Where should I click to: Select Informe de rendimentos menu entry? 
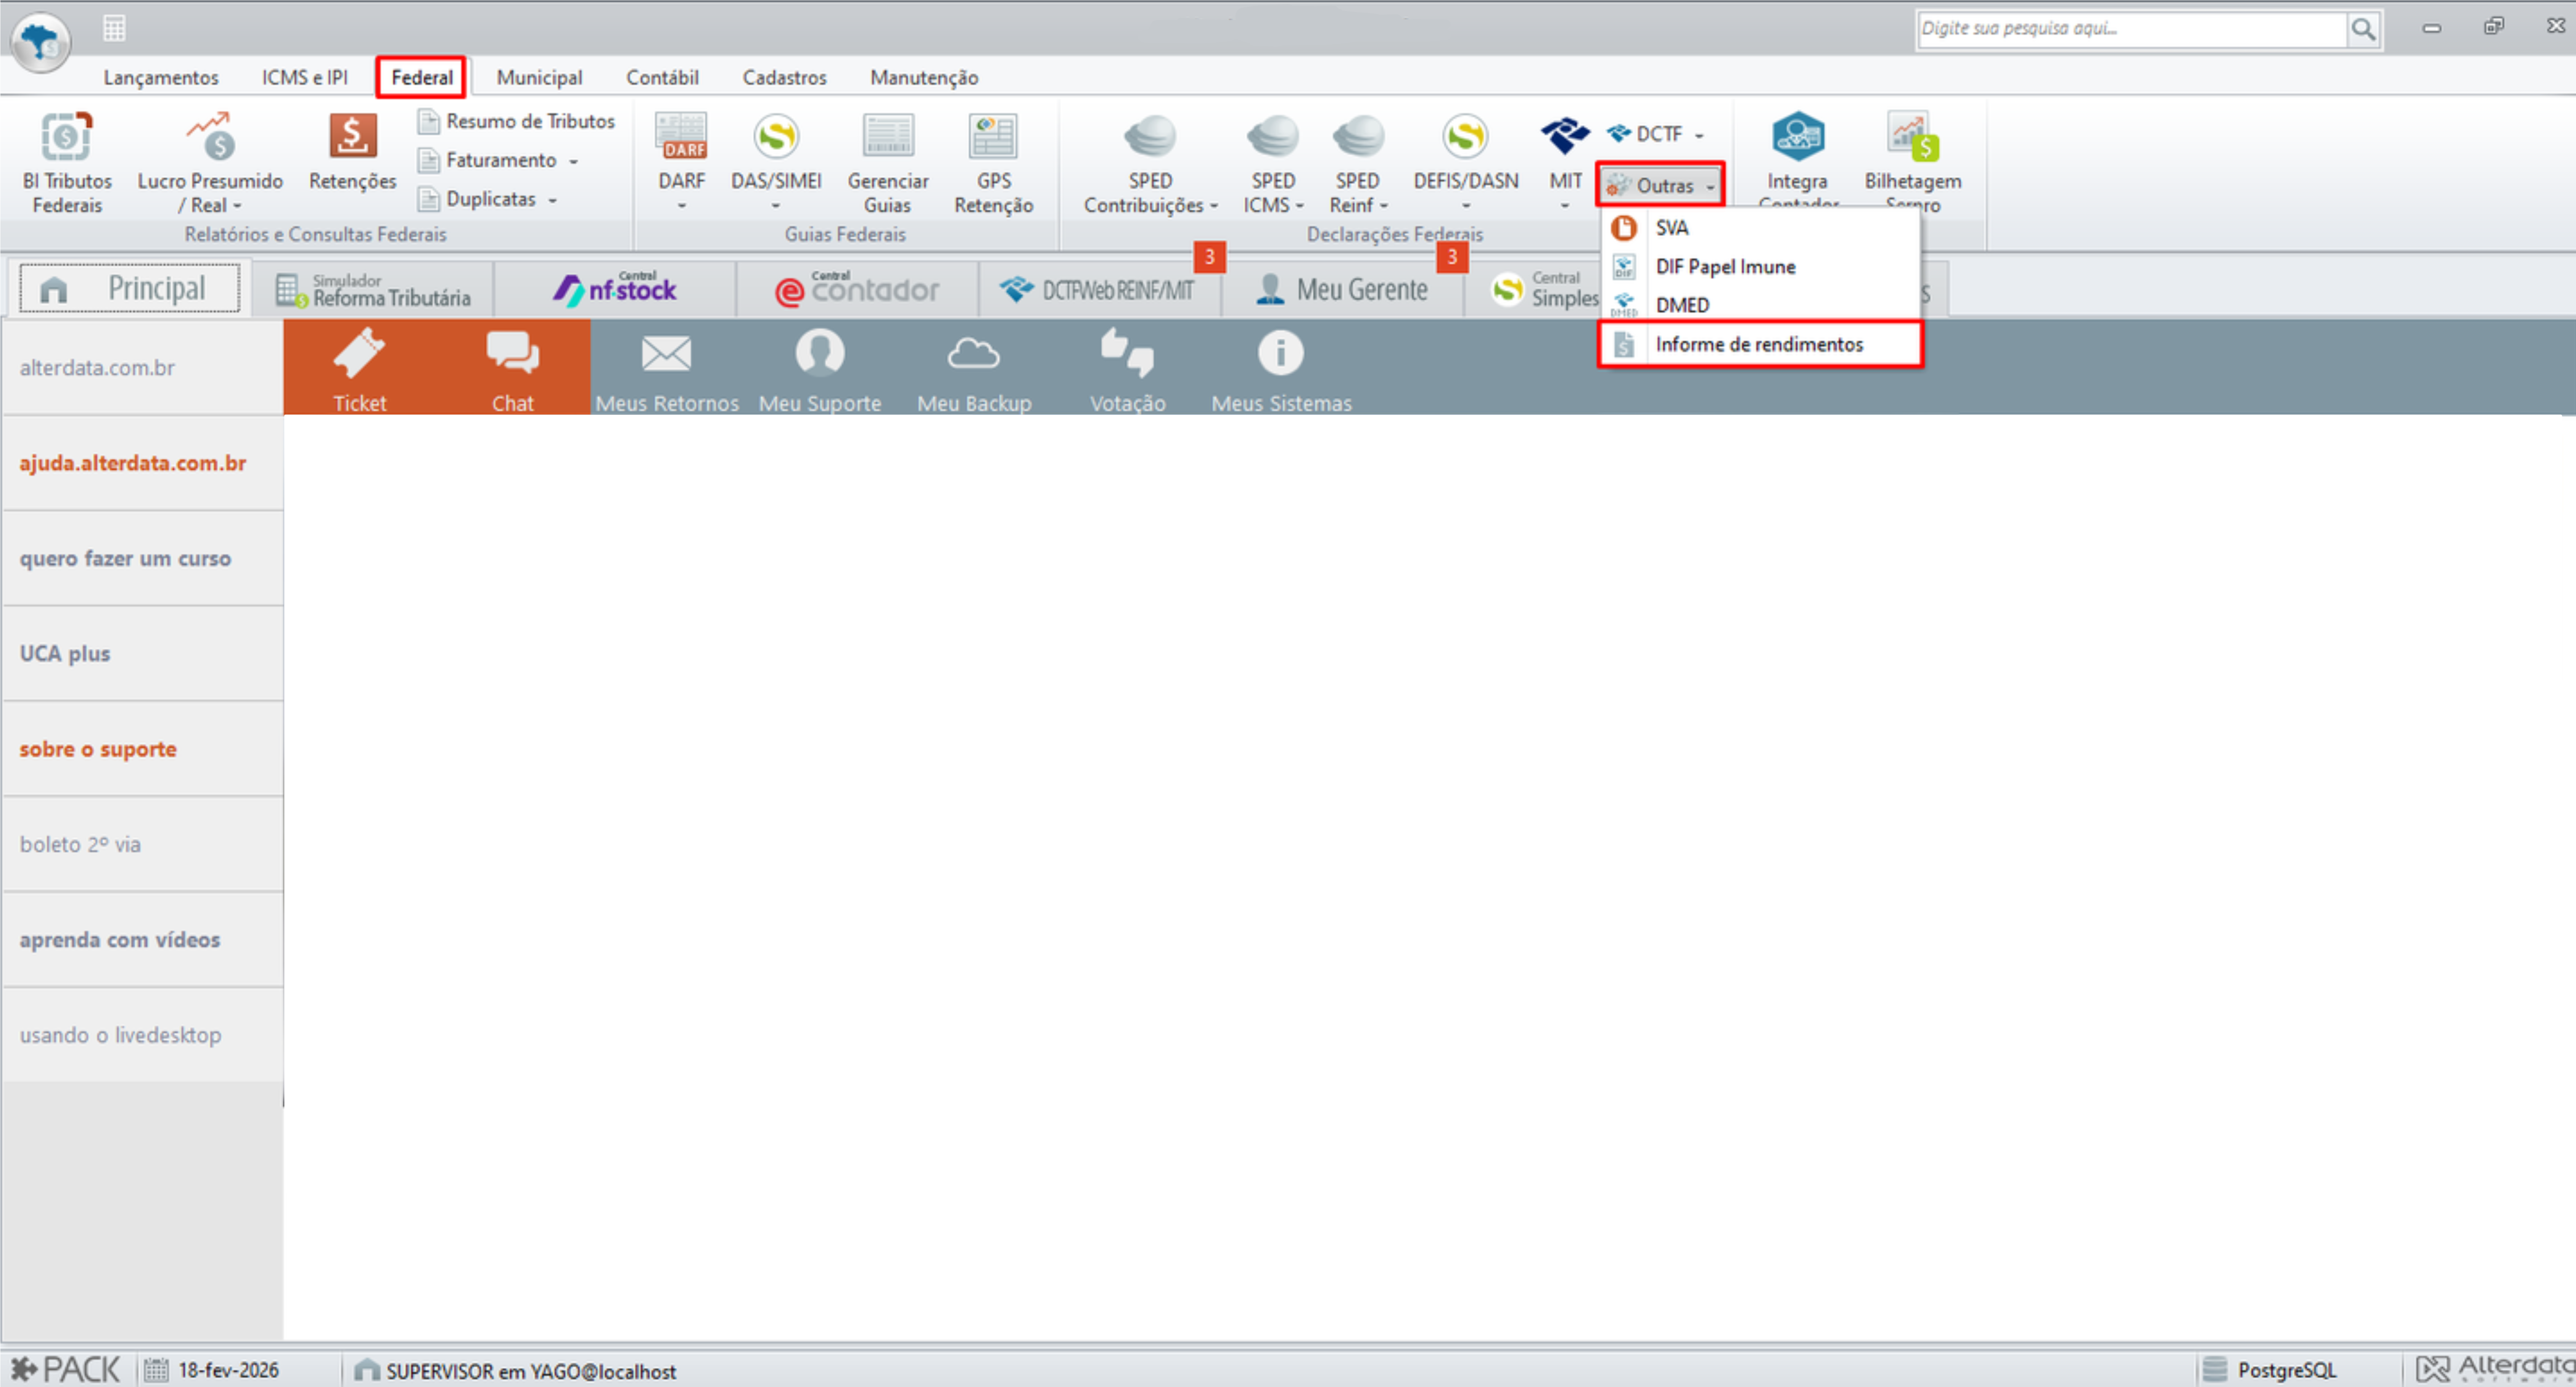(x=1760, y=344)
